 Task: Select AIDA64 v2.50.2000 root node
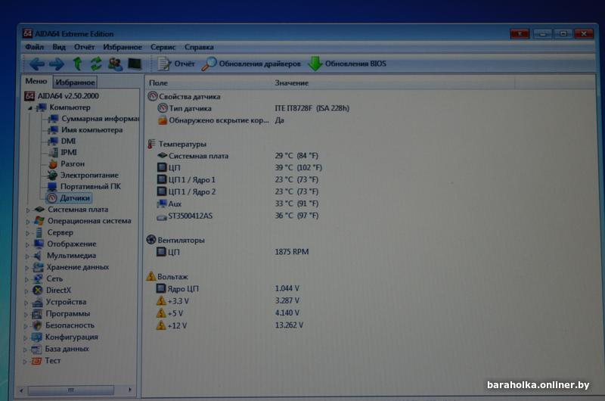tap(62, 96)
